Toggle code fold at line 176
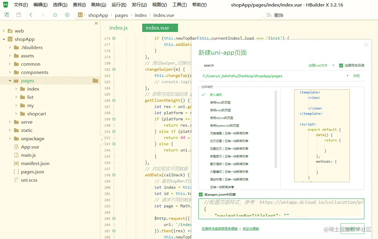Image resolution: width=378 pixels, height=239 pixels. click(x=114, y=38)
